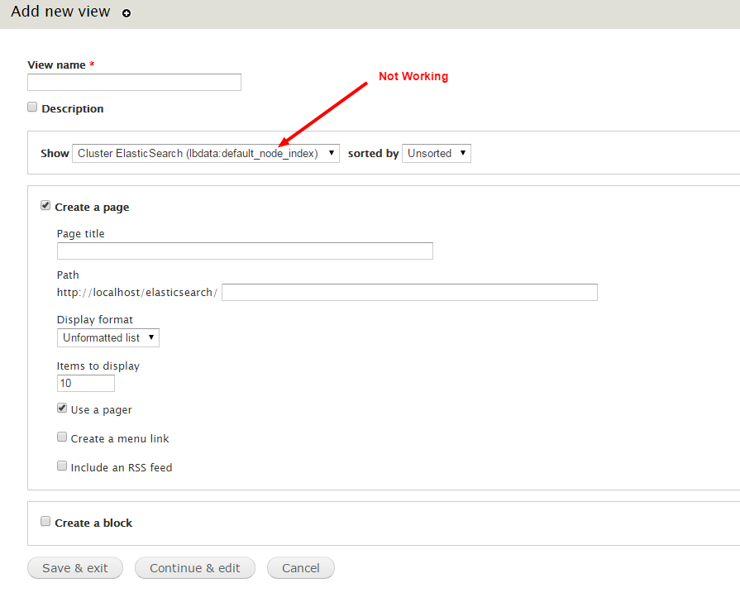740x607 pixels.
Task: Click the Save & exit button
Action: 75,568
